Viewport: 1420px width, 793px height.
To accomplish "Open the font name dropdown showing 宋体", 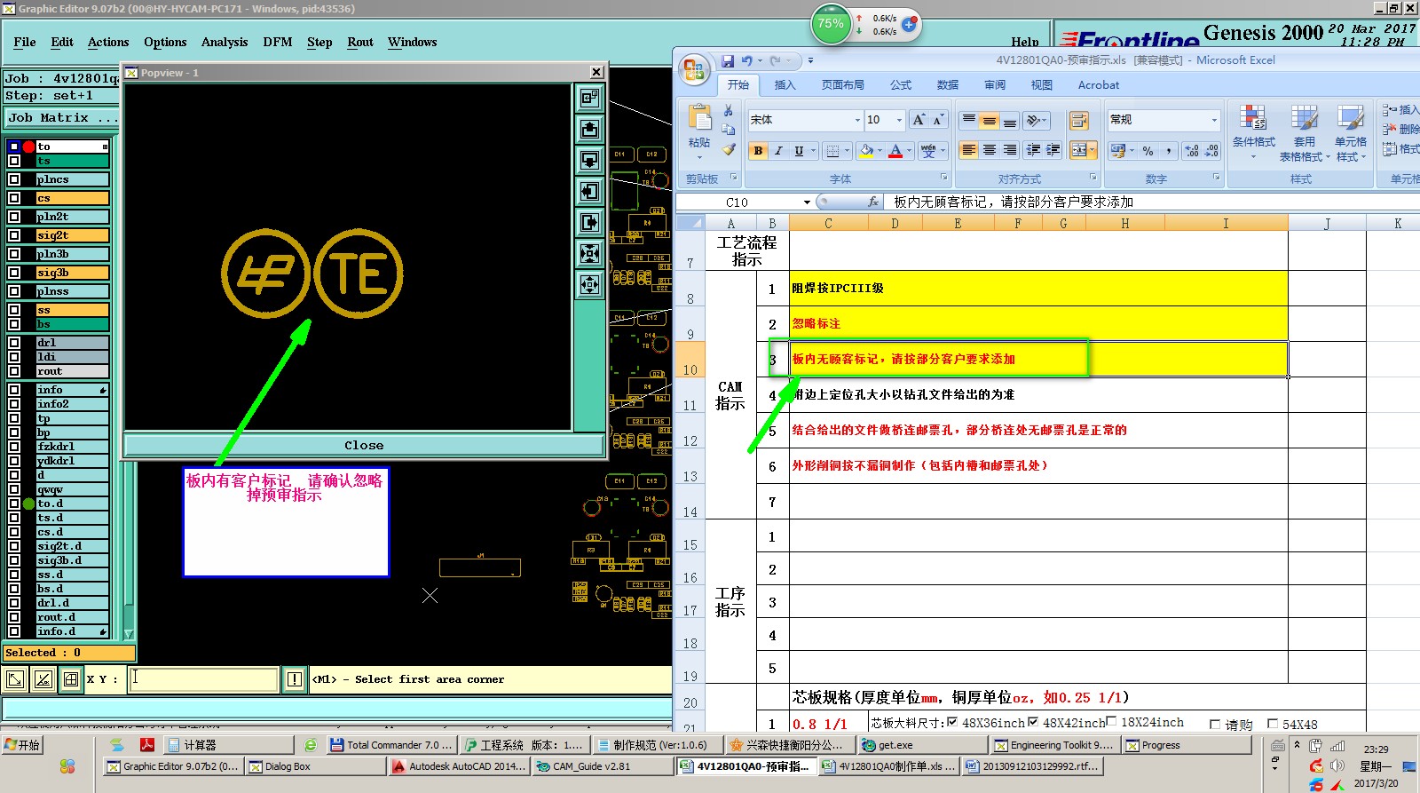I will pyautogui.click(x=857, y=120).
